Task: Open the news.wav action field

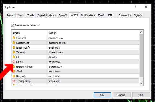Action: tap(94, 62)
